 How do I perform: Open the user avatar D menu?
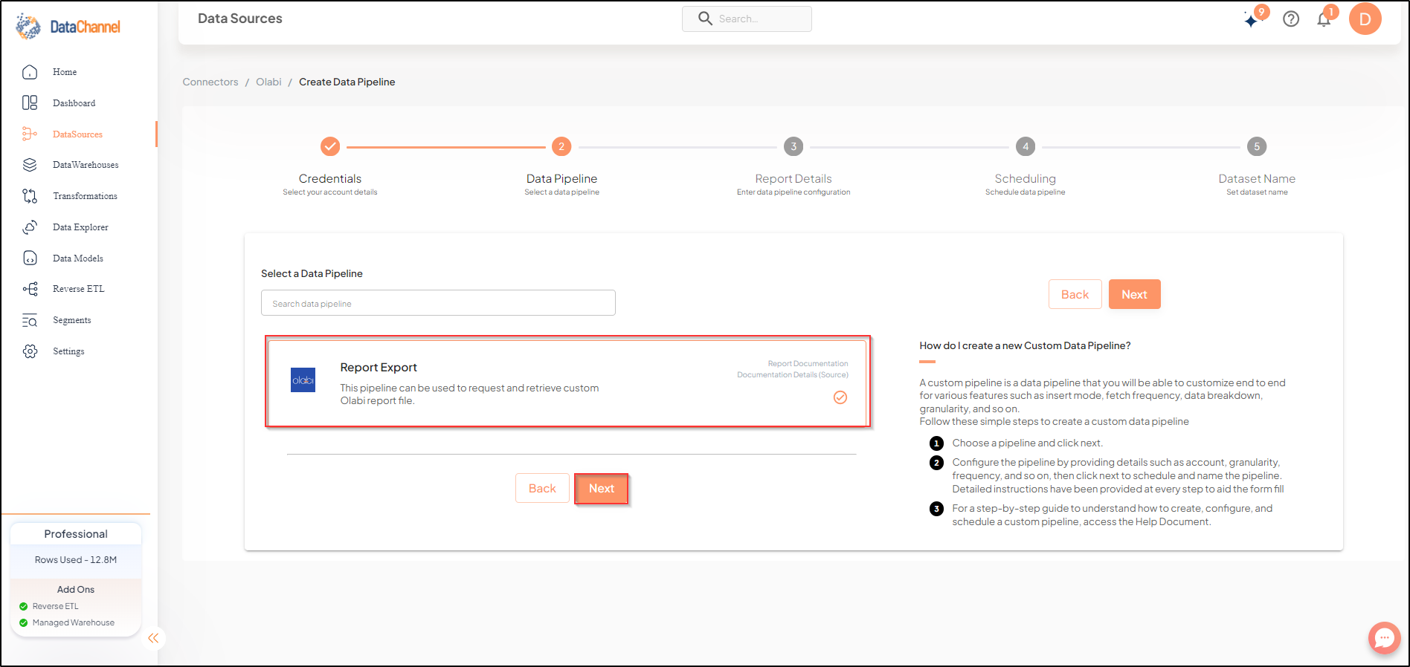pos(1365,19)
